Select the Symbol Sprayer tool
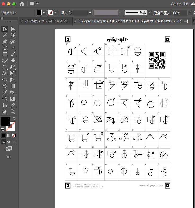 pos(5,99)
